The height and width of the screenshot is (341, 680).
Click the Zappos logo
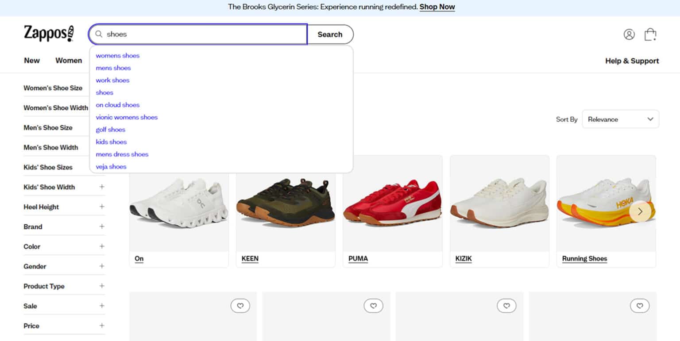[49, 34]
